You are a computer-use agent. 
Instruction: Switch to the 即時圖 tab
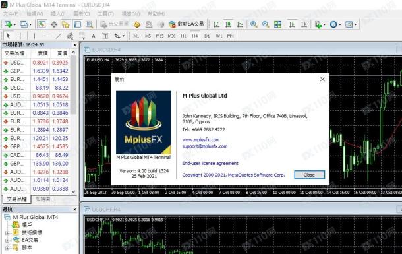tap(43, 199)
